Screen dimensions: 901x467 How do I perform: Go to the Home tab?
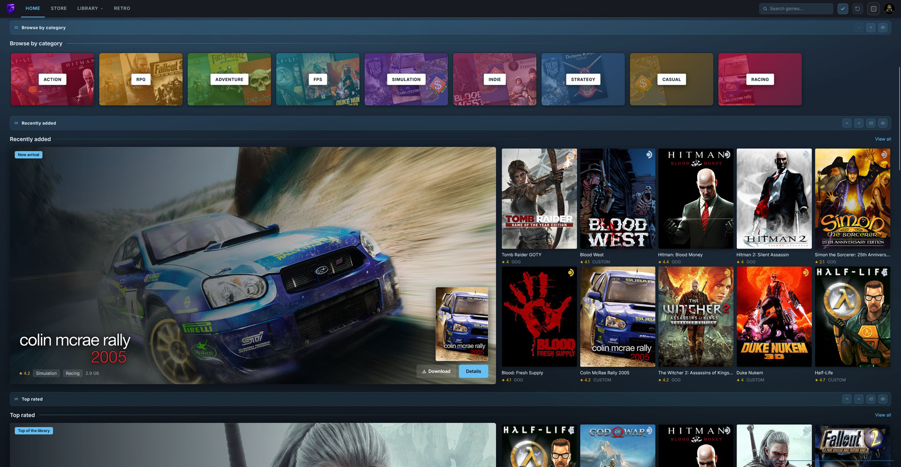coord(33,8)
